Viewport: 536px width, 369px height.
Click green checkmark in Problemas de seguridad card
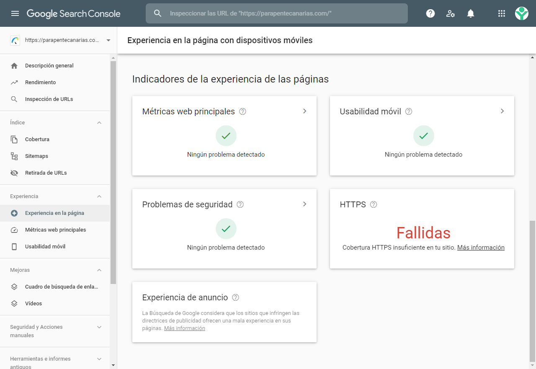click(x=226, y=229)
